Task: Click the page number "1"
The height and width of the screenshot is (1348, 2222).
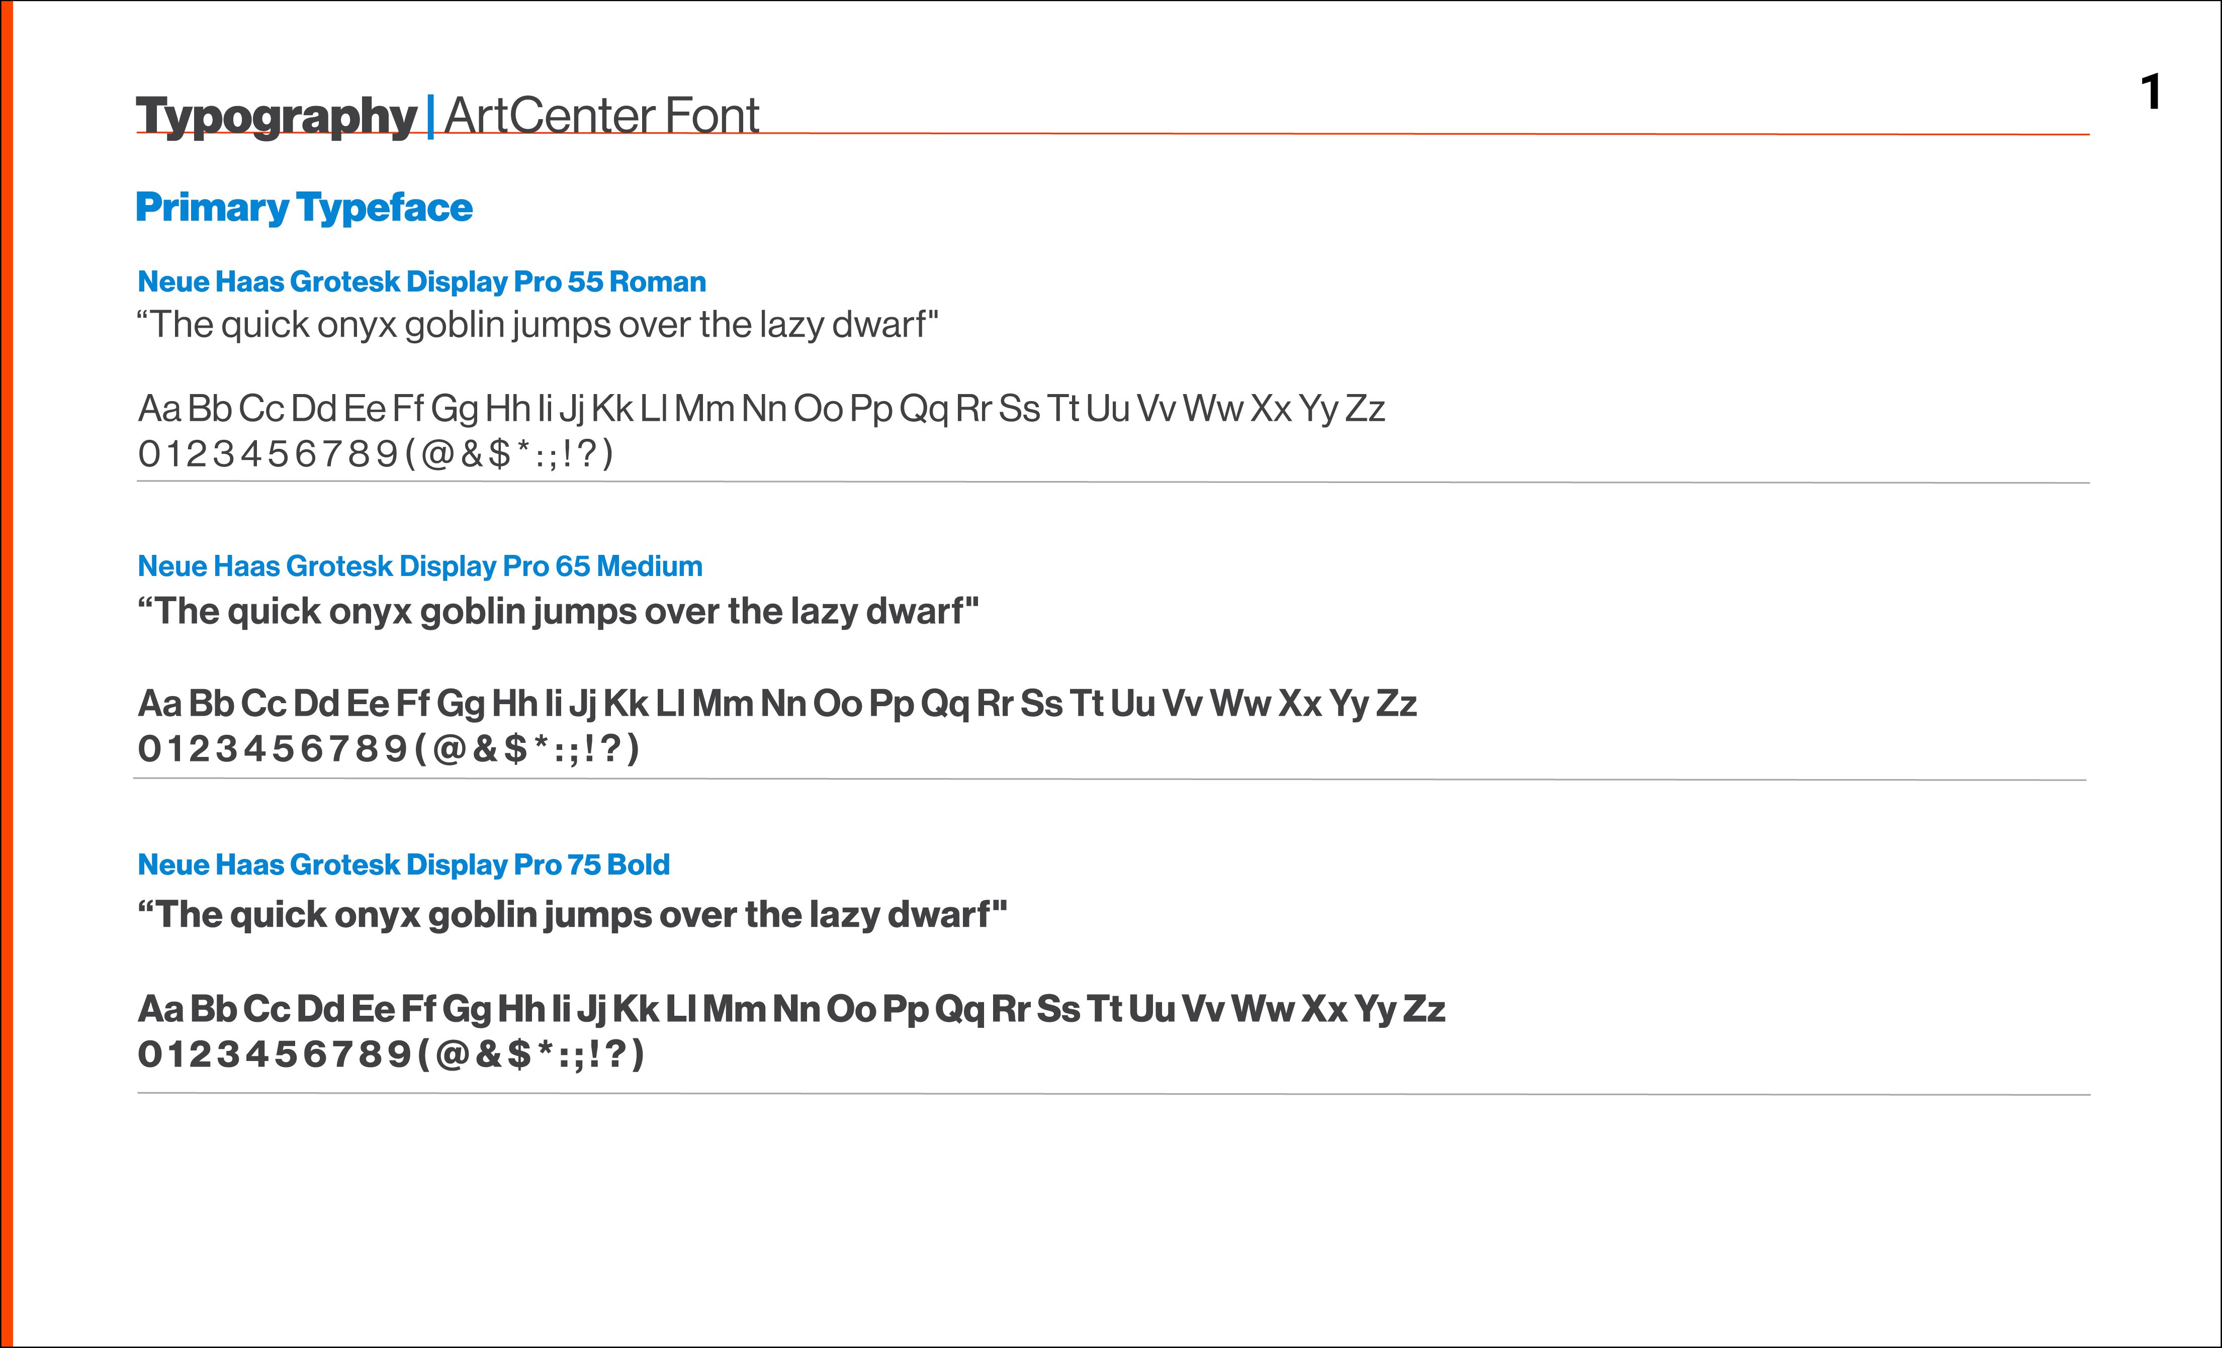Action: click(2151, 92)
